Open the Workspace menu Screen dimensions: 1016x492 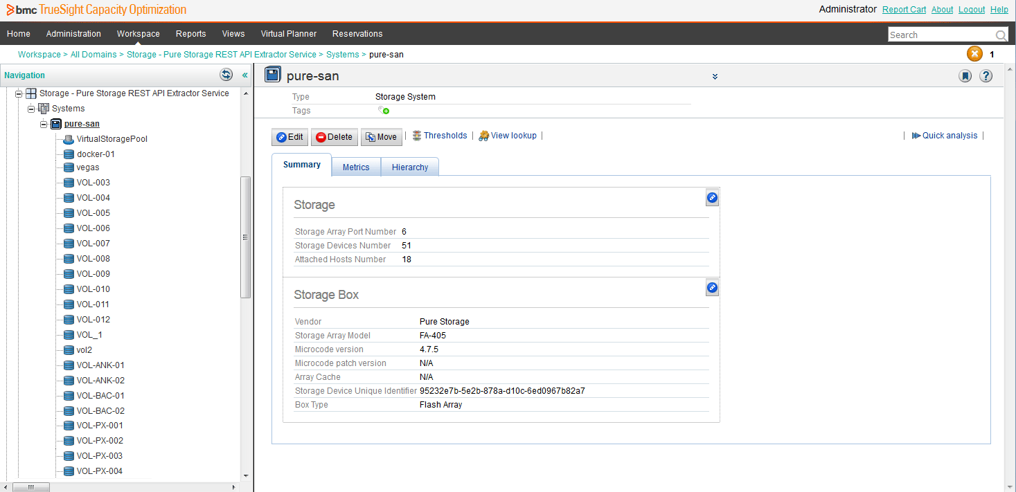point(139,34)
